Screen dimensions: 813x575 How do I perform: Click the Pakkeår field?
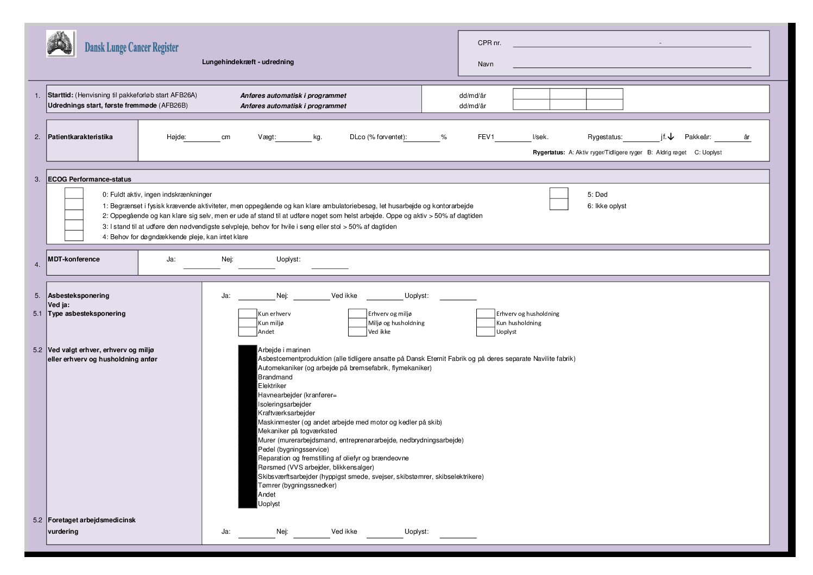point(733,137)
